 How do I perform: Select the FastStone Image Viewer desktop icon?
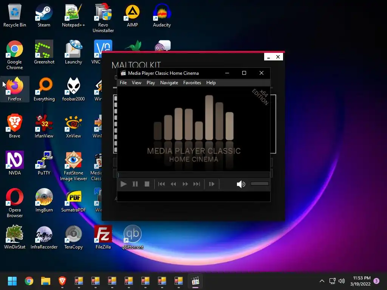pyautogui.click(x=73, y=166)
